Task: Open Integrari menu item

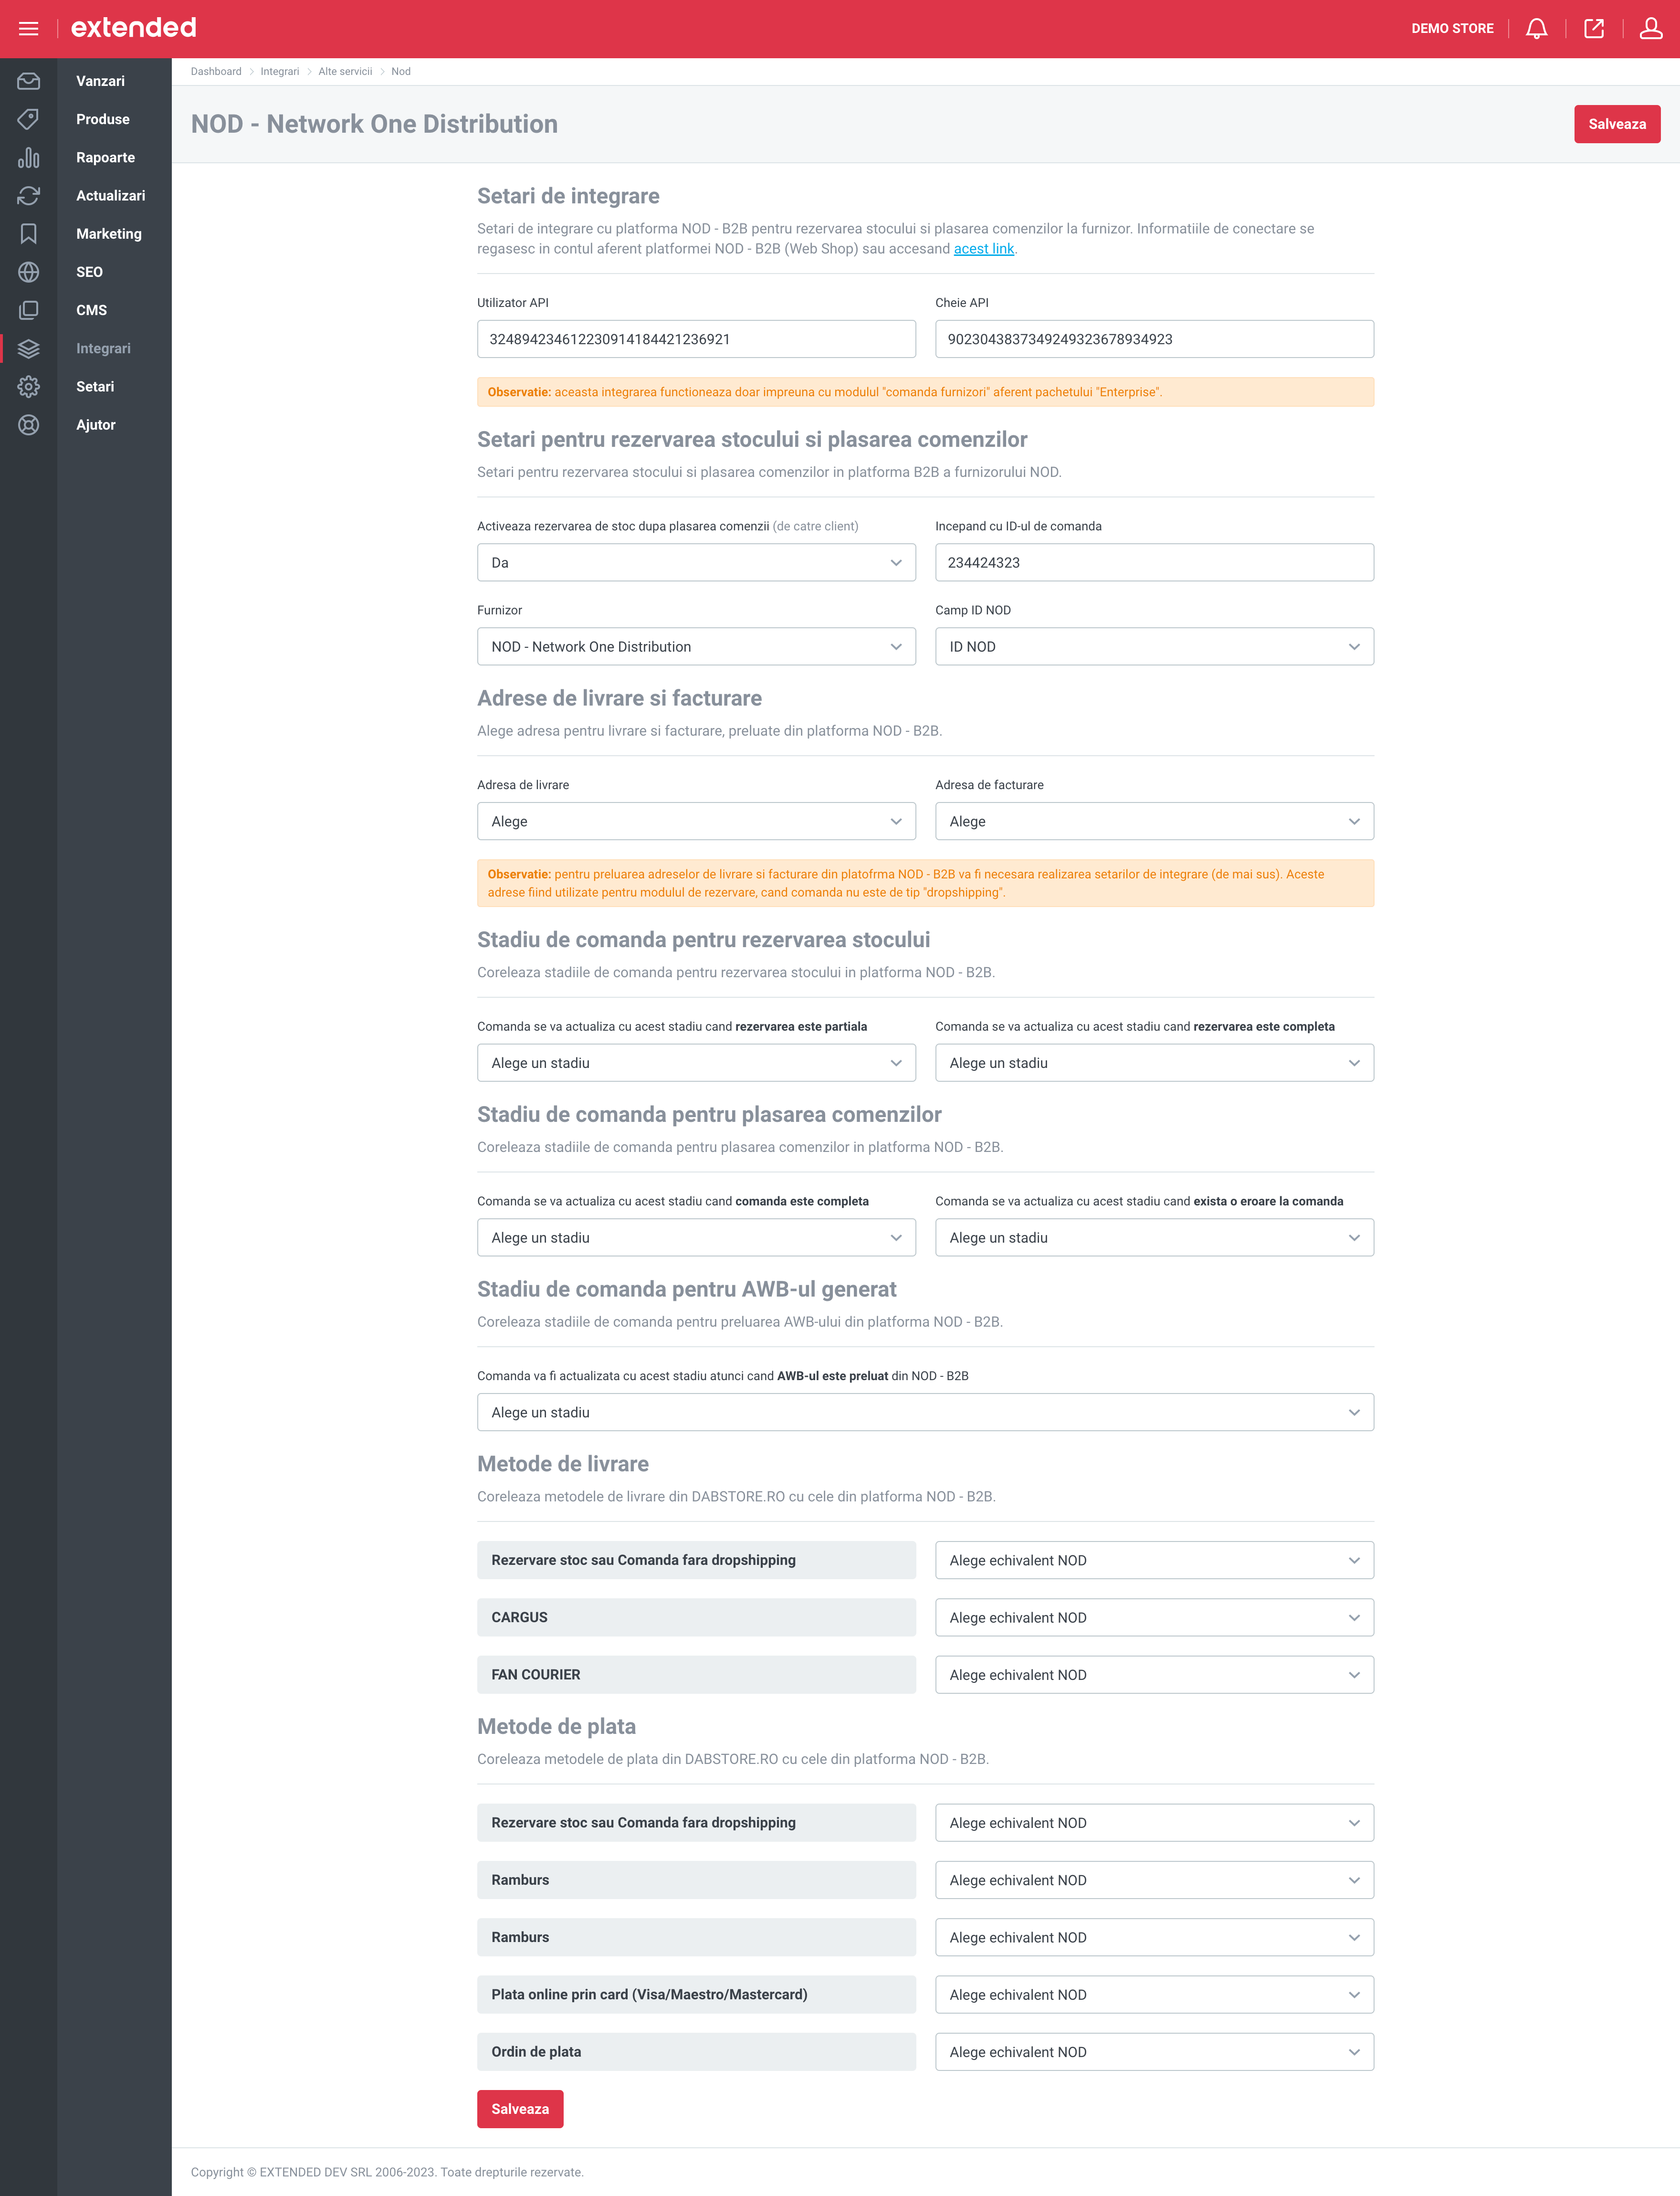Action: (103, 349)
